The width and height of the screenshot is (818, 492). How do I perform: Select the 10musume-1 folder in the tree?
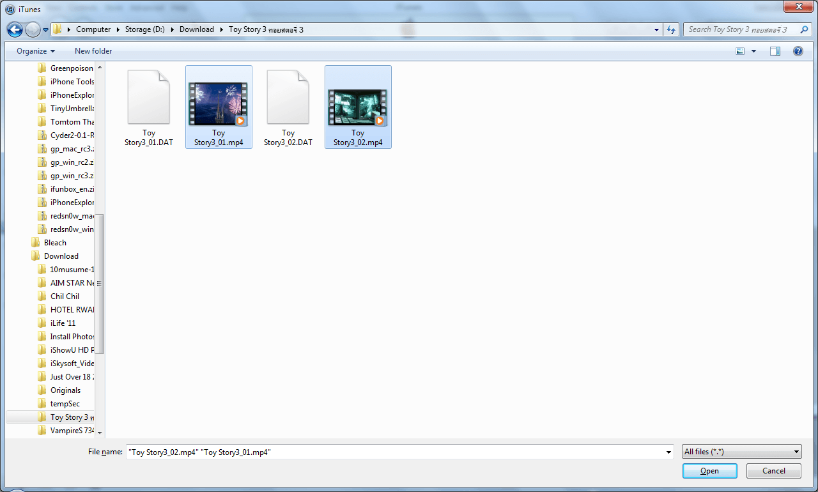(66, 270)
